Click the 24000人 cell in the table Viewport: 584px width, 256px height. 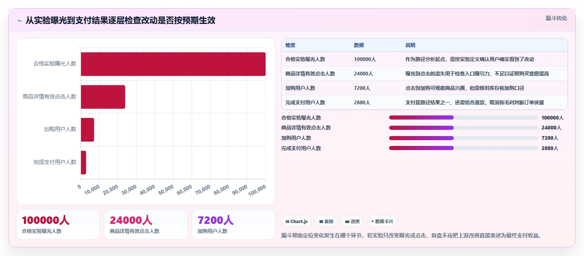point(364,74)
